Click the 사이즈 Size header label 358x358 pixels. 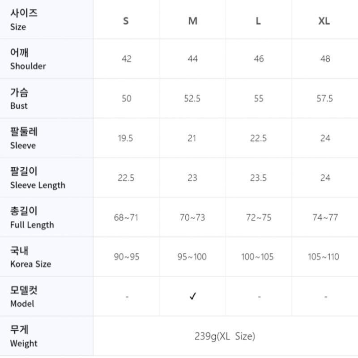tap(24, 20)
